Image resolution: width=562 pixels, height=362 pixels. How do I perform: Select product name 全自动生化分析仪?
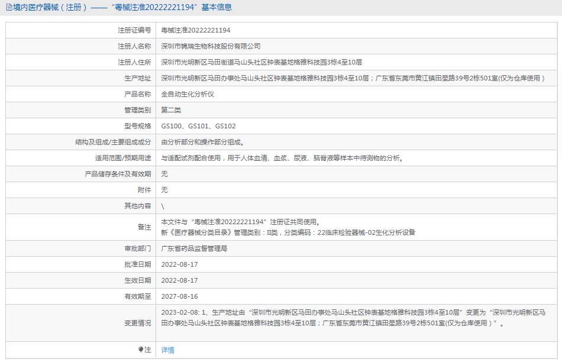click(x=188, y=94)
